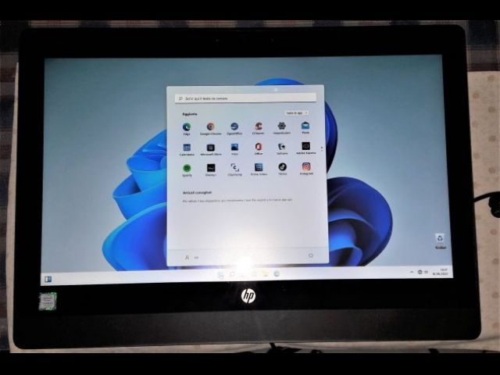
Task: Open the Spotify app
Action: tap(187, 170)
